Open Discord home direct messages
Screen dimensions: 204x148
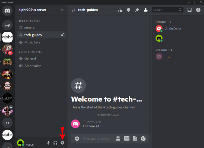coord(7,11)
